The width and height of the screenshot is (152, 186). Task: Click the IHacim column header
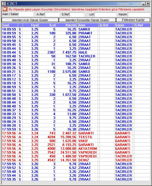pos(66,25)
